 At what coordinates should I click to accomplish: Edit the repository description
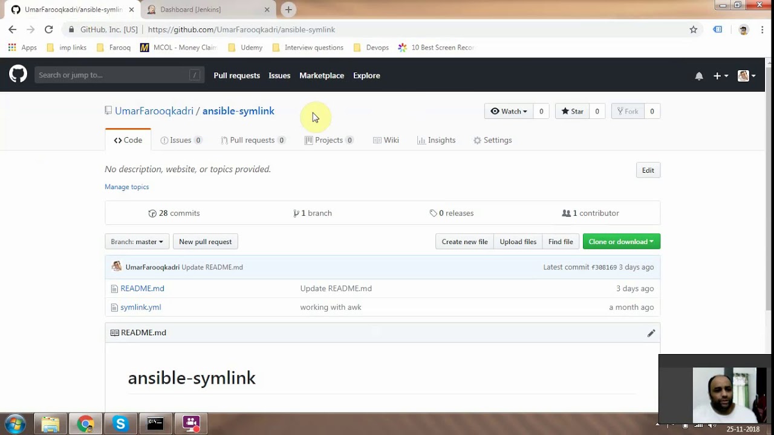[x=648, y=170]
